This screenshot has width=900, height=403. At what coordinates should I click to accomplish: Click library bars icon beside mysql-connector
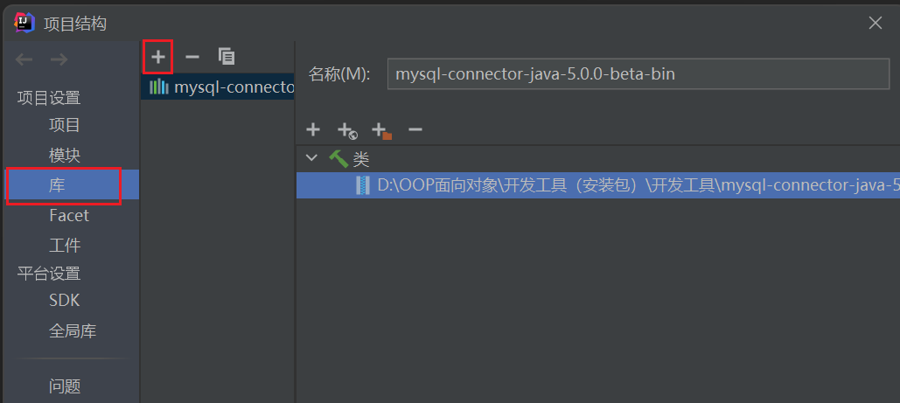[159, 87]
